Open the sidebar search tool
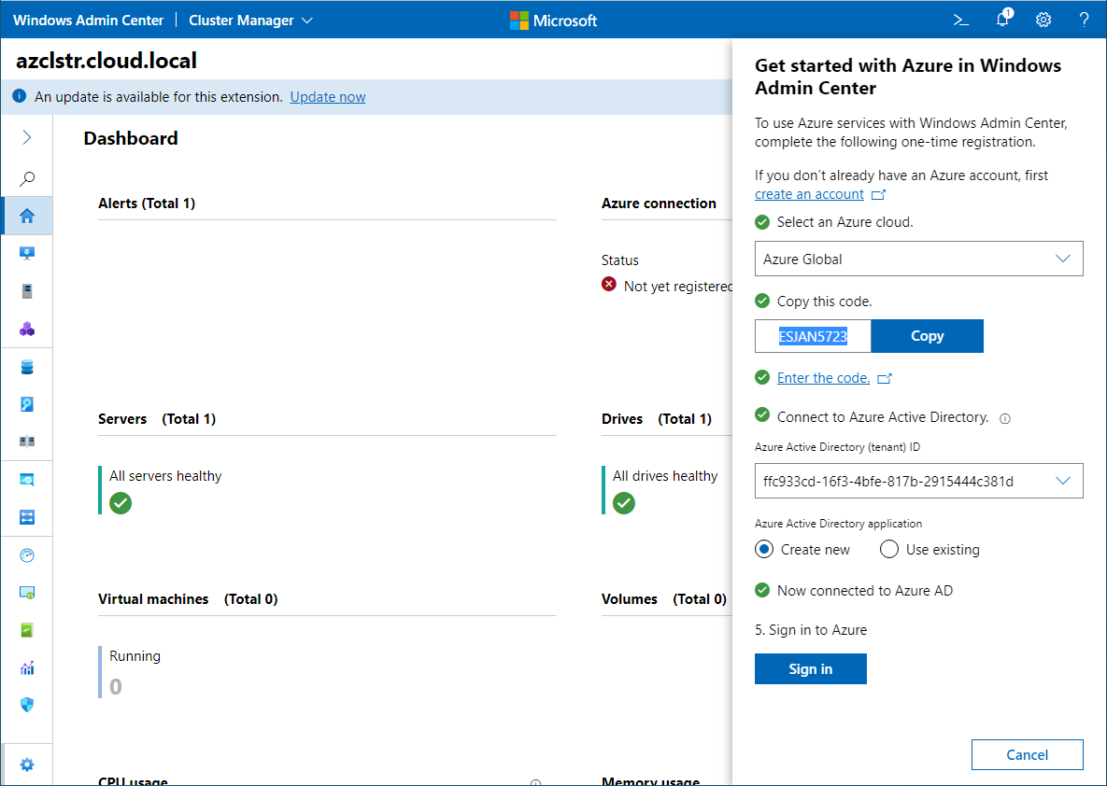The image size is (1107, 786). pos(27,178)
